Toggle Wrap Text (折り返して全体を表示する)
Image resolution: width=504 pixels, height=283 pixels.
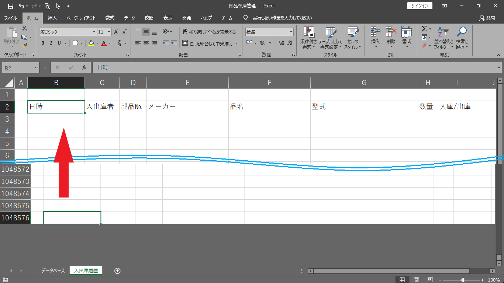[x=209, y=32]
